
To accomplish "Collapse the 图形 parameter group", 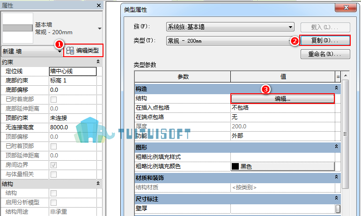I will coord(336,147).
